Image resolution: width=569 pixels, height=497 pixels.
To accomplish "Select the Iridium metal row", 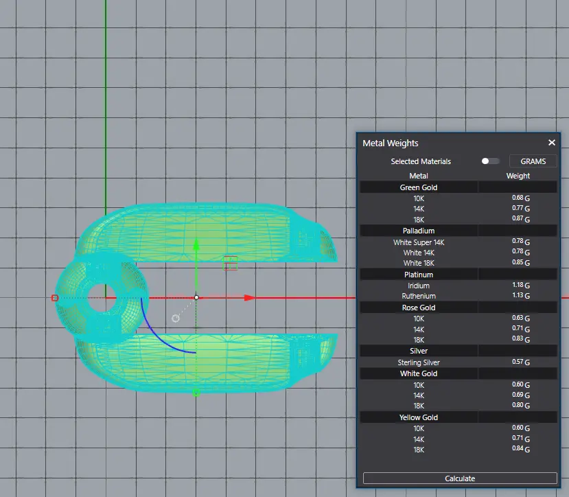I will (419, 286).
